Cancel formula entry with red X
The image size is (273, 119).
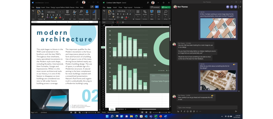coord(118,22)
